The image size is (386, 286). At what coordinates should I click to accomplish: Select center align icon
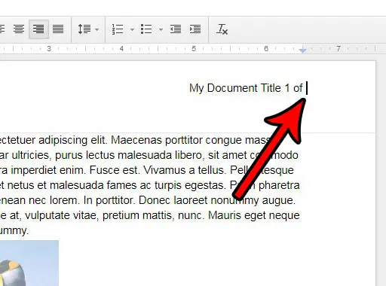[x=19, y=29]
